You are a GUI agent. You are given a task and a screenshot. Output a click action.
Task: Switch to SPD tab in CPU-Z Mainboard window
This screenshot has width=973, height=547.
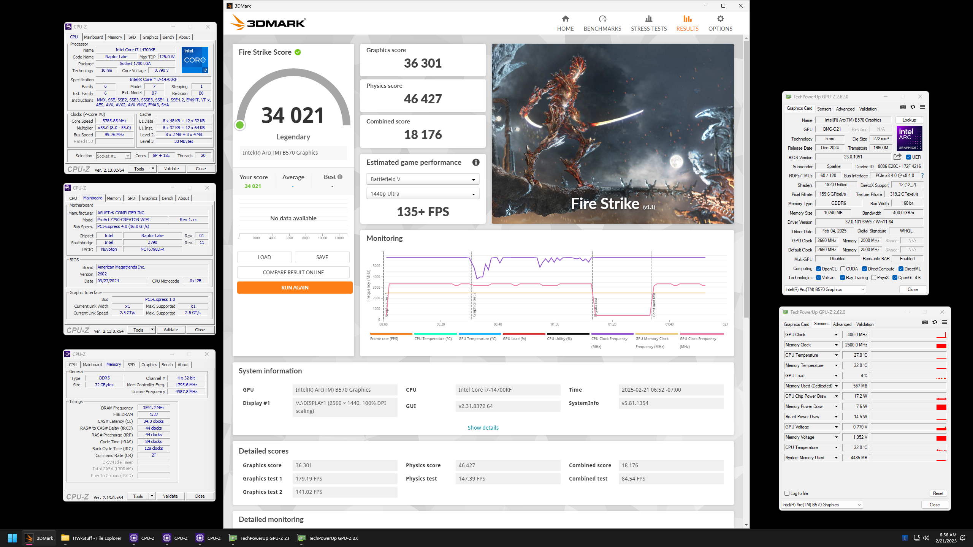click(x=132, y=198)
